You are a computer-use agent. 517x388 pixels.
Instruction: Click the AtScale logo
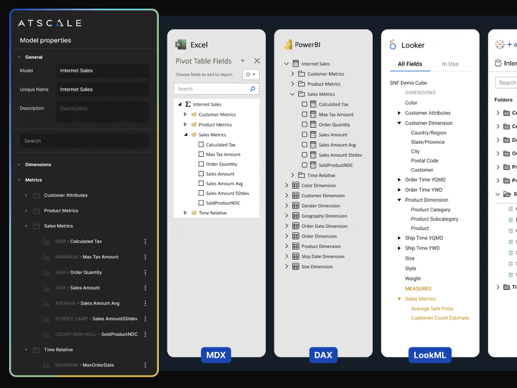[x=50, y=23]
